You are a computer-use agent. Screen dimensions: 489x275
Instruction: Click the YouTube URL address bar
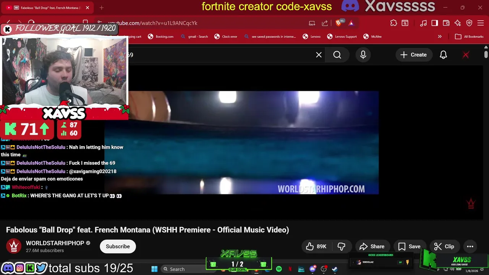(206, 23)
